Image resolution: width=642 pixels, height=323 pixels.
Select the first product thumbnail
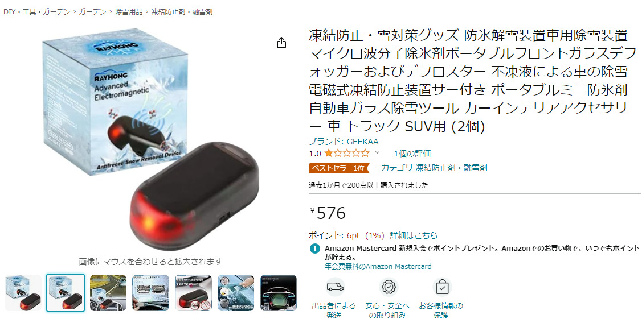coord(23,293)
